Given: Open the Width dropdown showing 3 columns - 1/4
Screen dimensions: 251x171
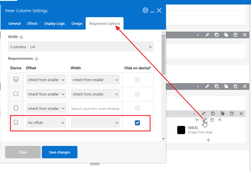Looking at the screenshot, I should pyautogui.click(x=81, y=47).
